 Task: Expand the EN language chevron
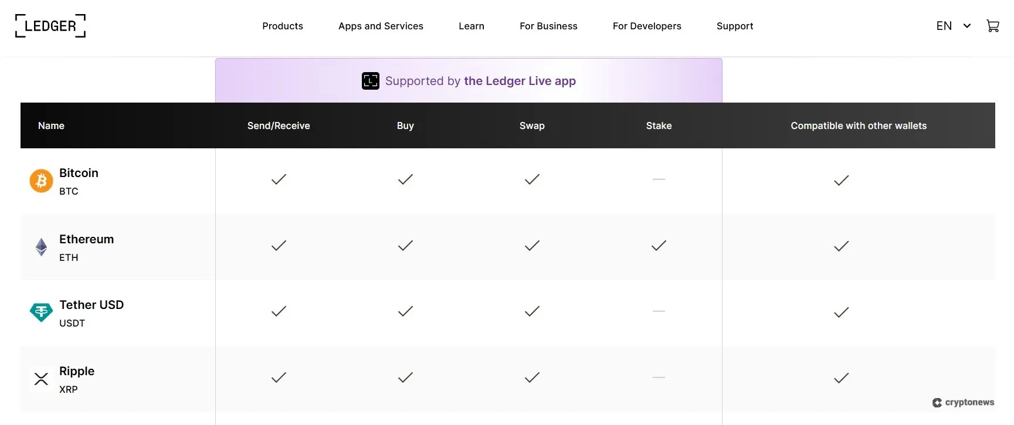tap(967, 26)
